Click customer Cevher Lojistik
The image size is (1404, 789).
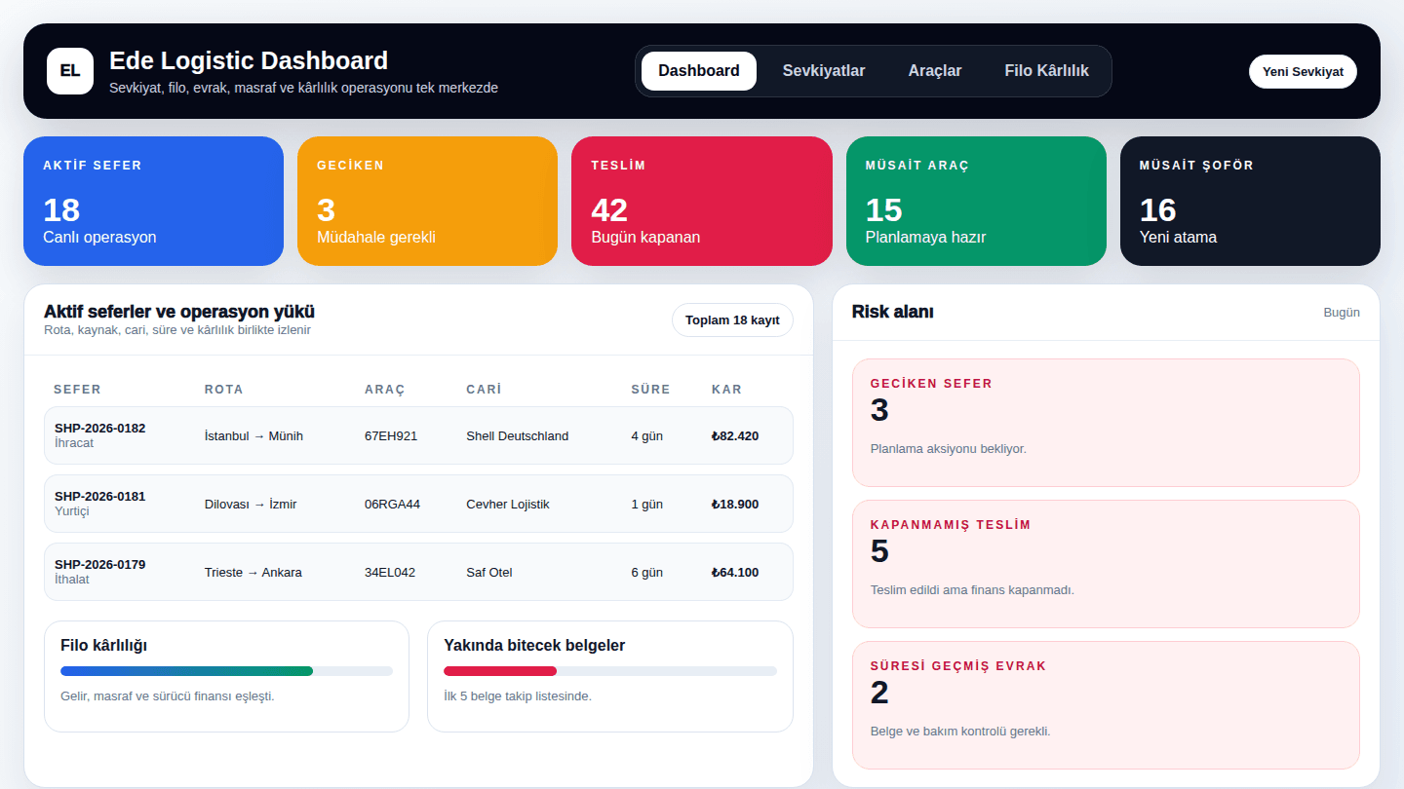tap(508, 504)
